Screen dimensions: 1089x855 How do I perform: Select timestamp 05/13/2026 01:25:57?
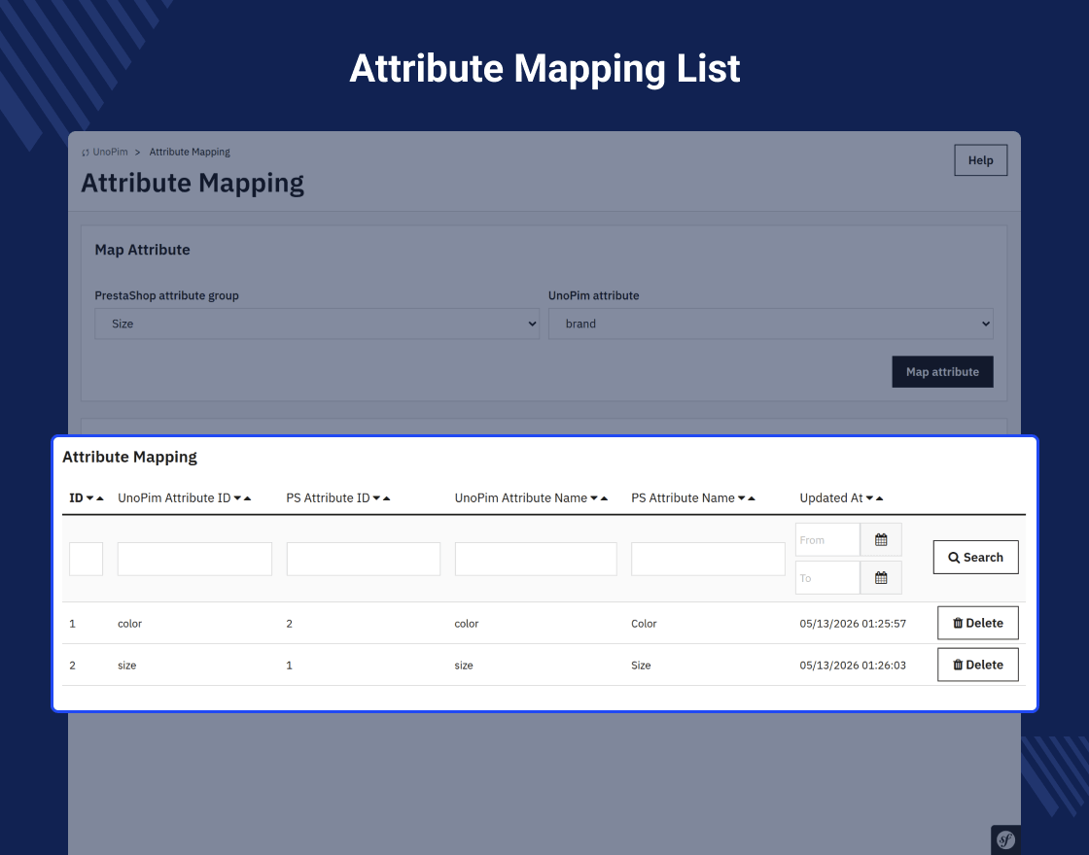(852, 623)
